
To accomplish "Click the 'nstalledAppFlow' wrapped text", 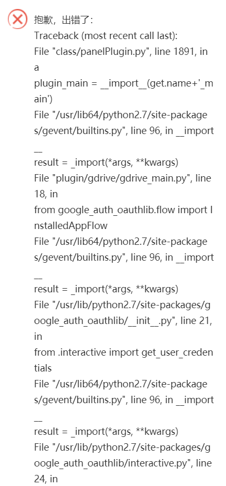I will (71, 226).
